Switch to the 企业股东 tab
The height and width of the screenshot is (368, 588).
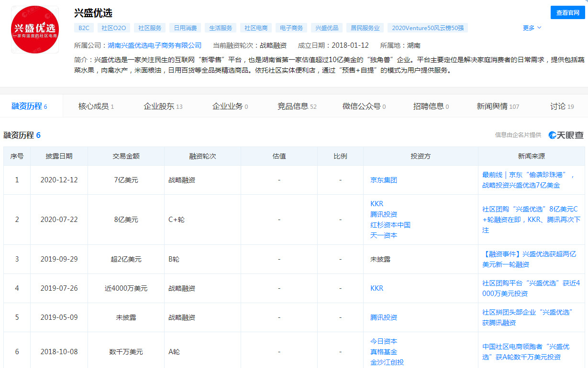pyautogui.click(x=163, y=106)
